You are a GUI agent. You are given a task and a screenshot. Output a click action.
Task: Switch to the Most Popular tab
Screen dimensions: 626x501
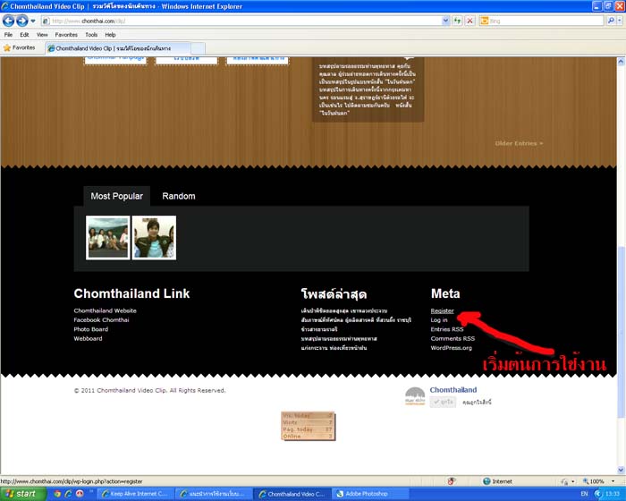pos(116,196)
